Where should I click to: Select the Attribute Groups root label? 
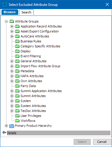(27, 21)
